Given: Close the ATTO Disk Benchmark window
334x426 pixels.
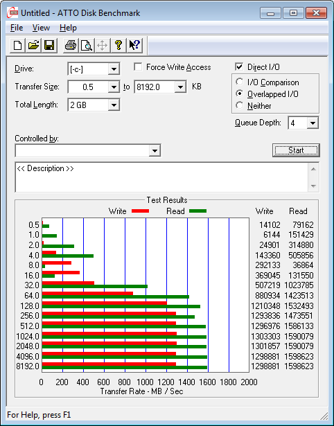Looking at the screenshot, I should point(316,12).
